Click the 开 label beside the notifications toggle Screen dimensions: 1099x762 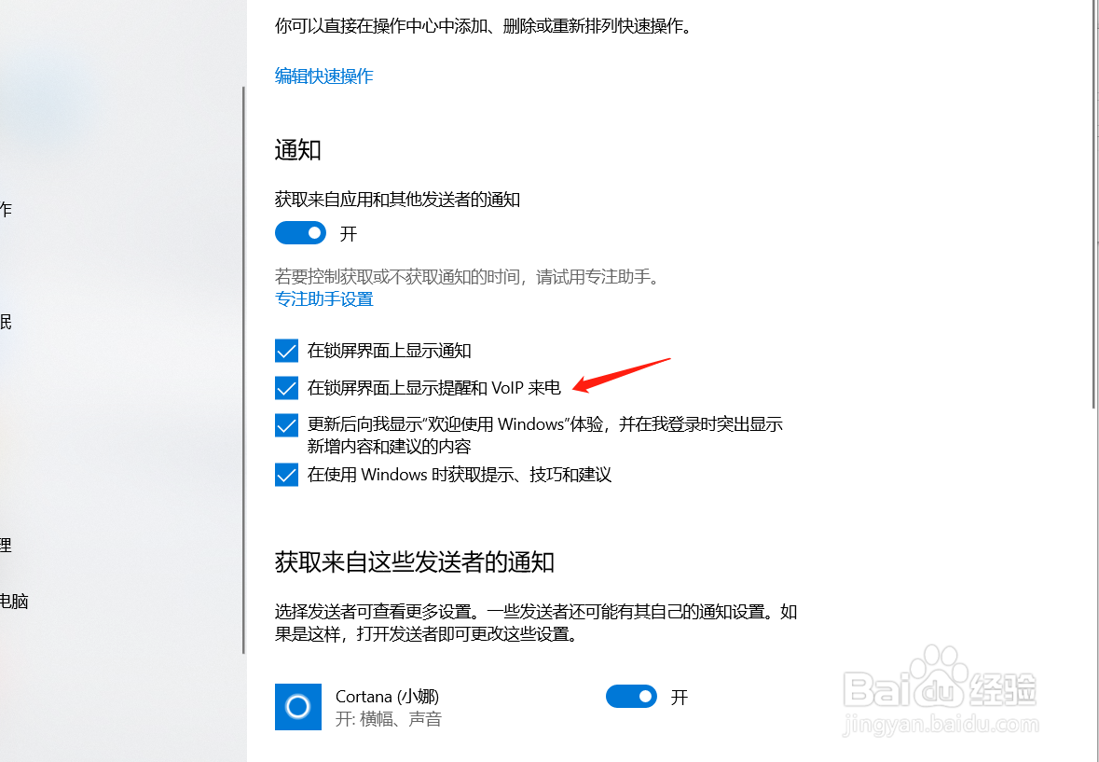point(349,233)
